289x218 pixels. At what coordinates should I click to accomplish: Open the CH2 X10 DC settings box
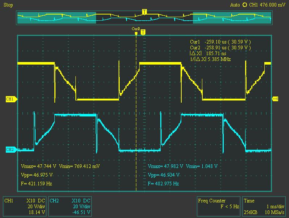click(70, 206)
